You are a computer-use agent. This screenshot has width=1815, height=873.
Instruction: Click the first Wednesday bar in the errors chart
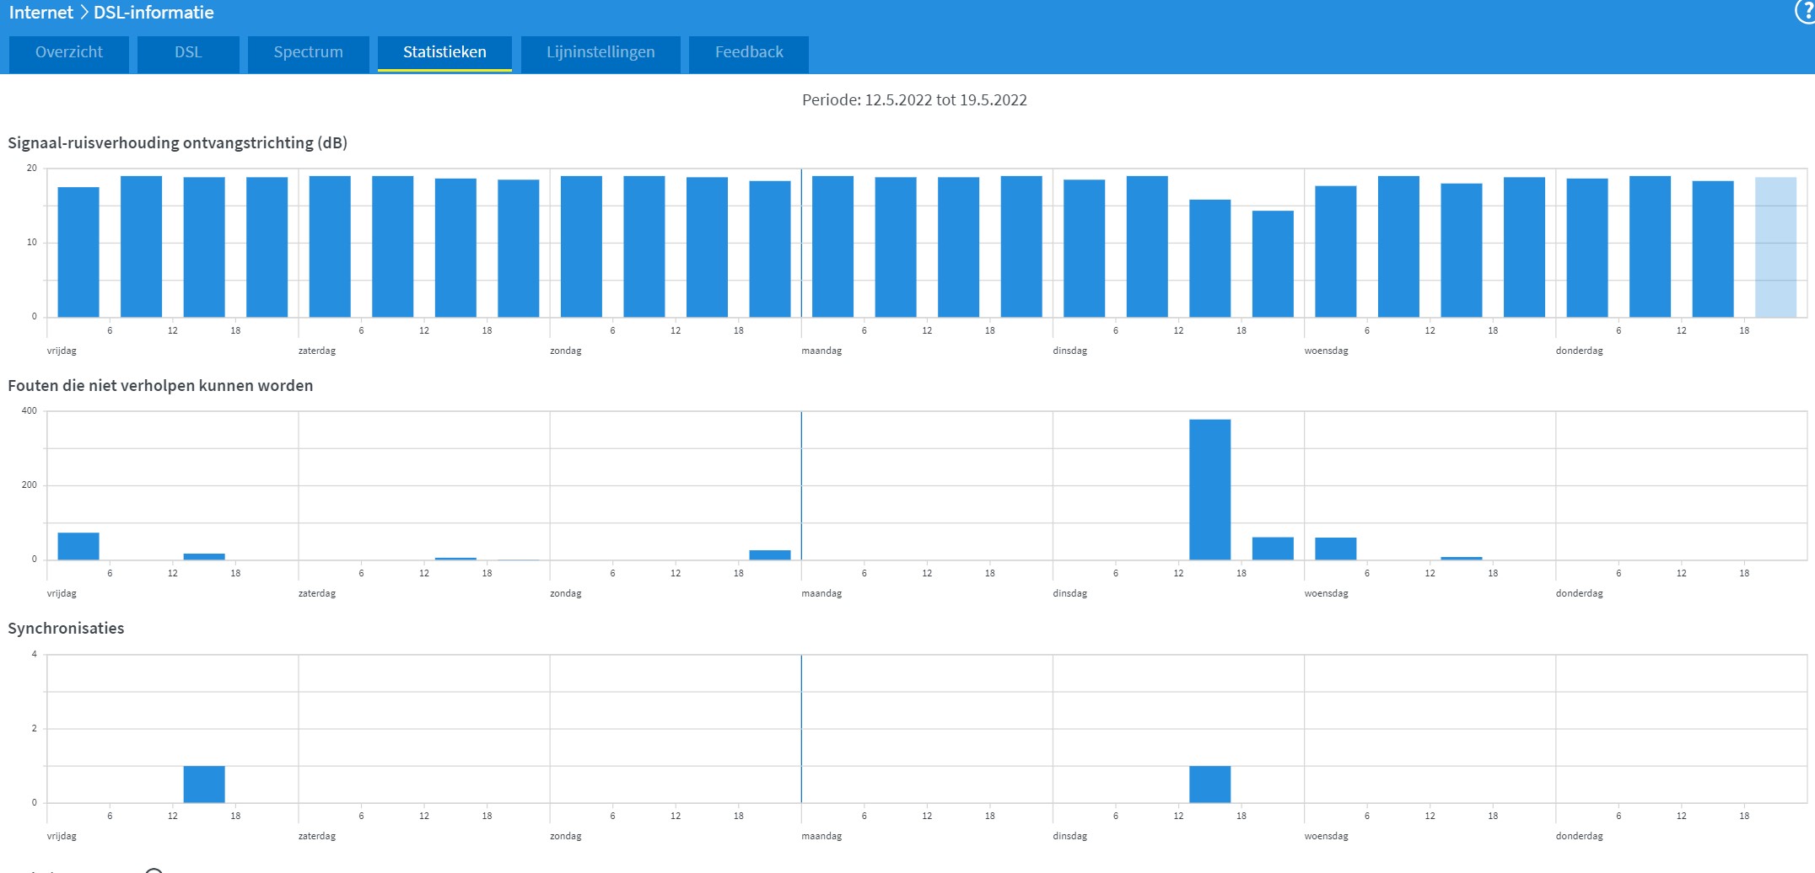pyautogui.click(x=1335, y=549)
